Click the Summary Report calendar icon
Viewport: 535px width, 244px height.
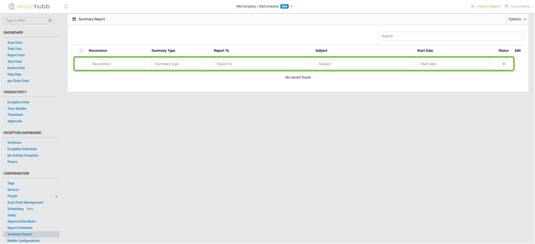(74, 19)
